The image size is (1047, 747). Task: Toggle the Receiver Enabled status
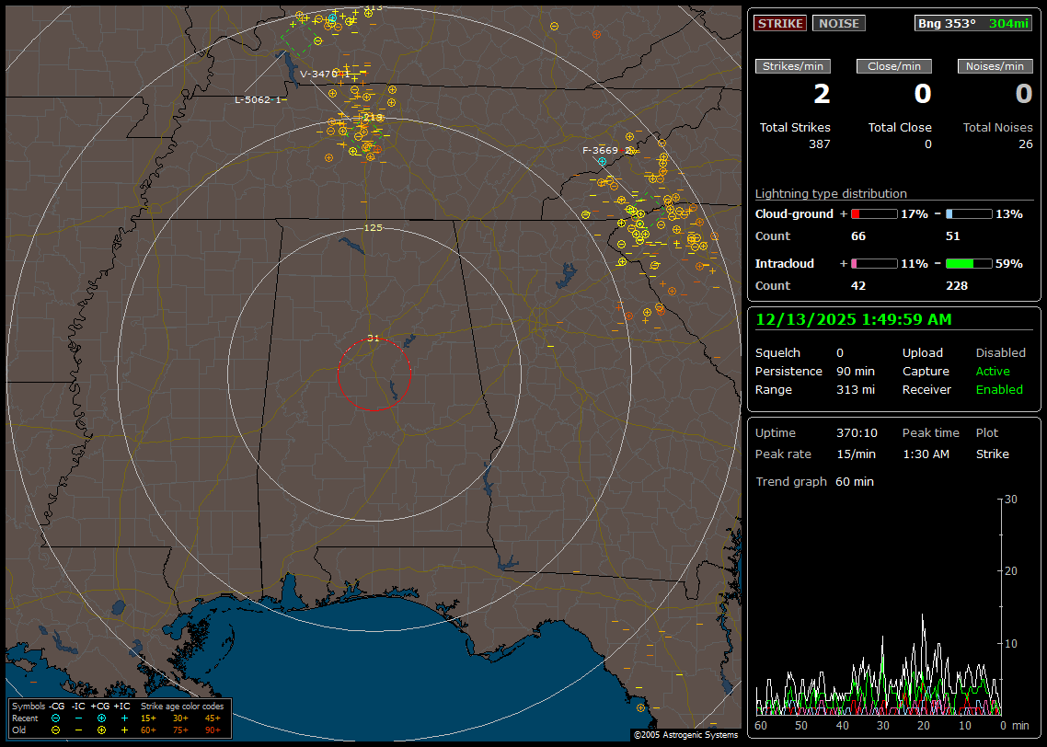999,389
